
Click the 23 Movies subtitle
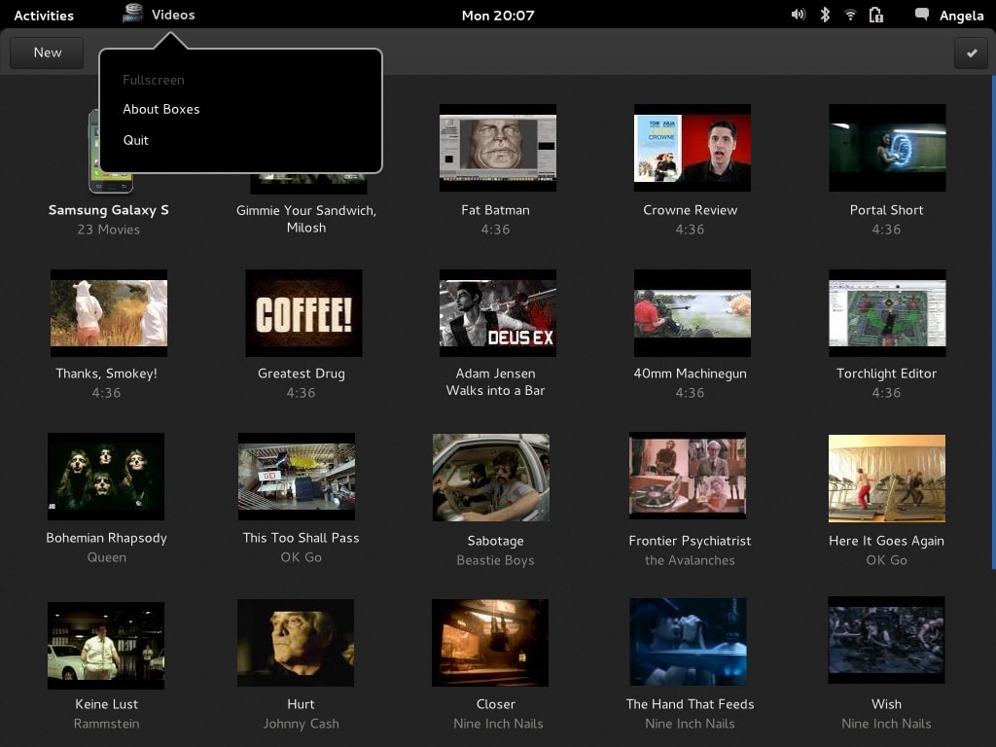tap(109, 230)
